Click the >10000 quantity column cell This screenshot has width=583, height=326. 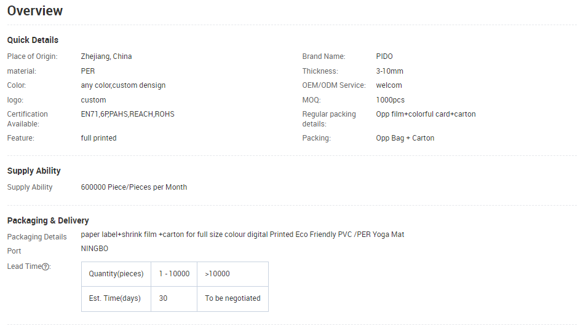click(x=218, y=274)
